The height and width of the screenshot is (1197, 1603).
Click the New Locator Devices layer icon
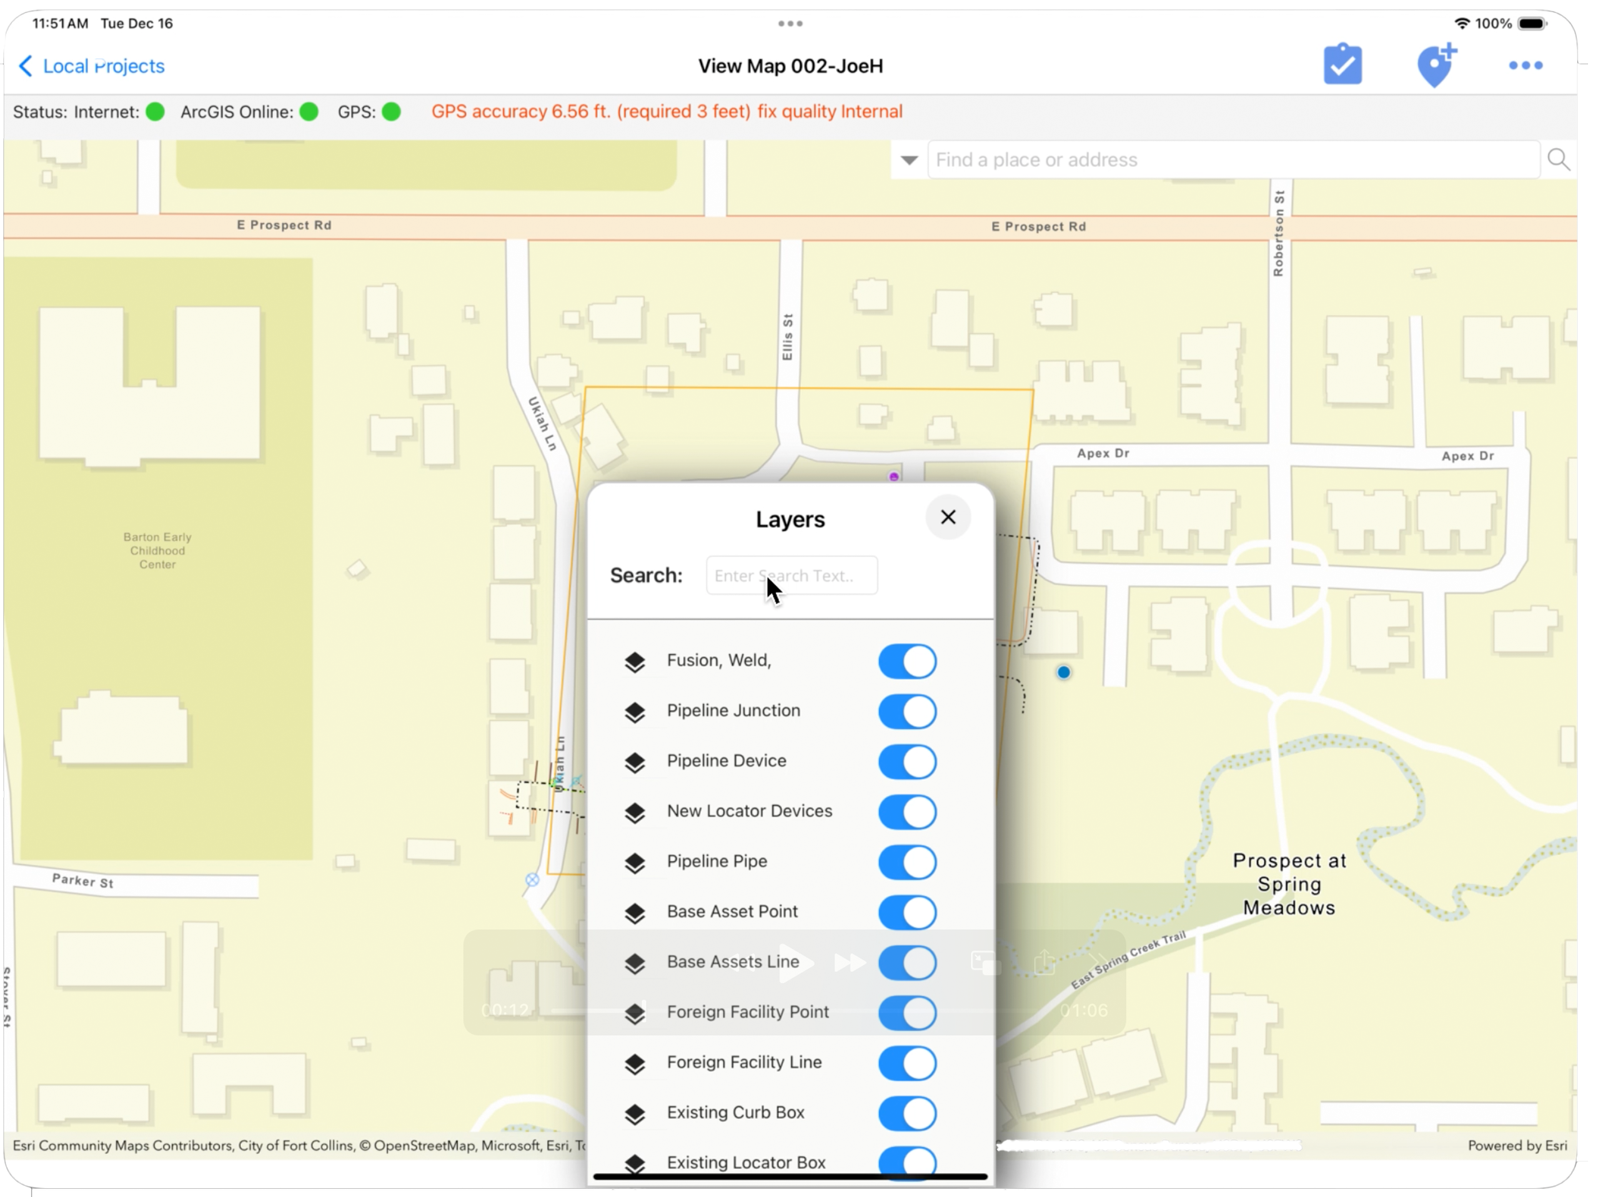click(635, 812)
